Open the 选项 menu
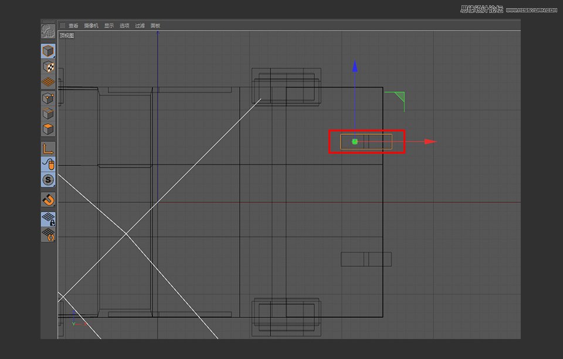This screenshot has height=359, width=563. [x=124, y=25]
